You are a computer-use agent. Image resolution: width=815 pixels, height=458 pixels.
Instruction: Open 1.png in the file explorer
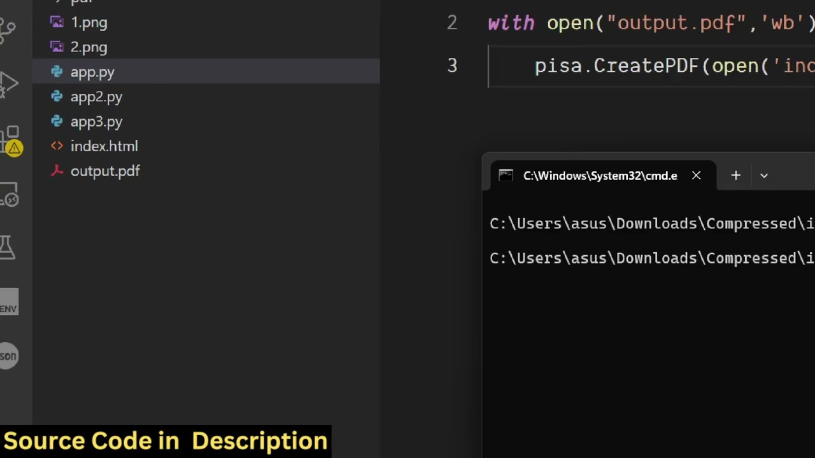click(89, 22)
